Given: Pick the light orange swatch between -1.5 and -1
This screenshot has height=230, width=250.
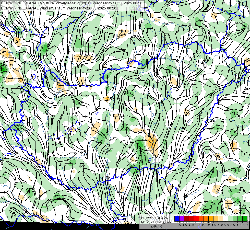Looking at the screenshot, I should pyautogui.click(x=216, y=219).
